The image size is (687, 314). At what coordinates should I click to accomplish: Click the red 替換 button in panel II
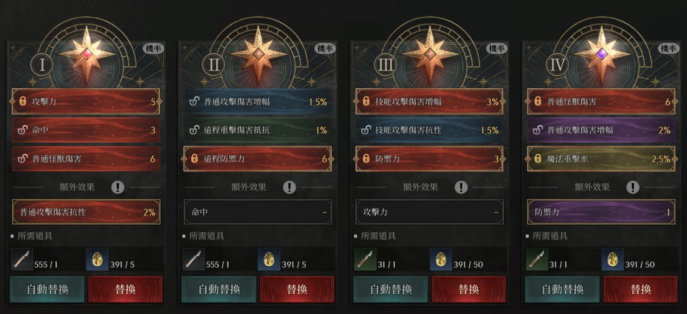[x=297, y=290]
